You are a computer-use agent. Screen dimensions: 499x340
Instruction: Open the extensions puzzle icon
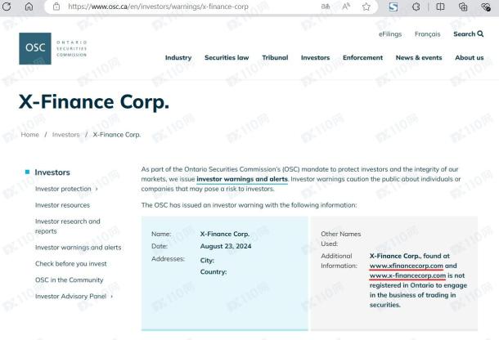416,7
